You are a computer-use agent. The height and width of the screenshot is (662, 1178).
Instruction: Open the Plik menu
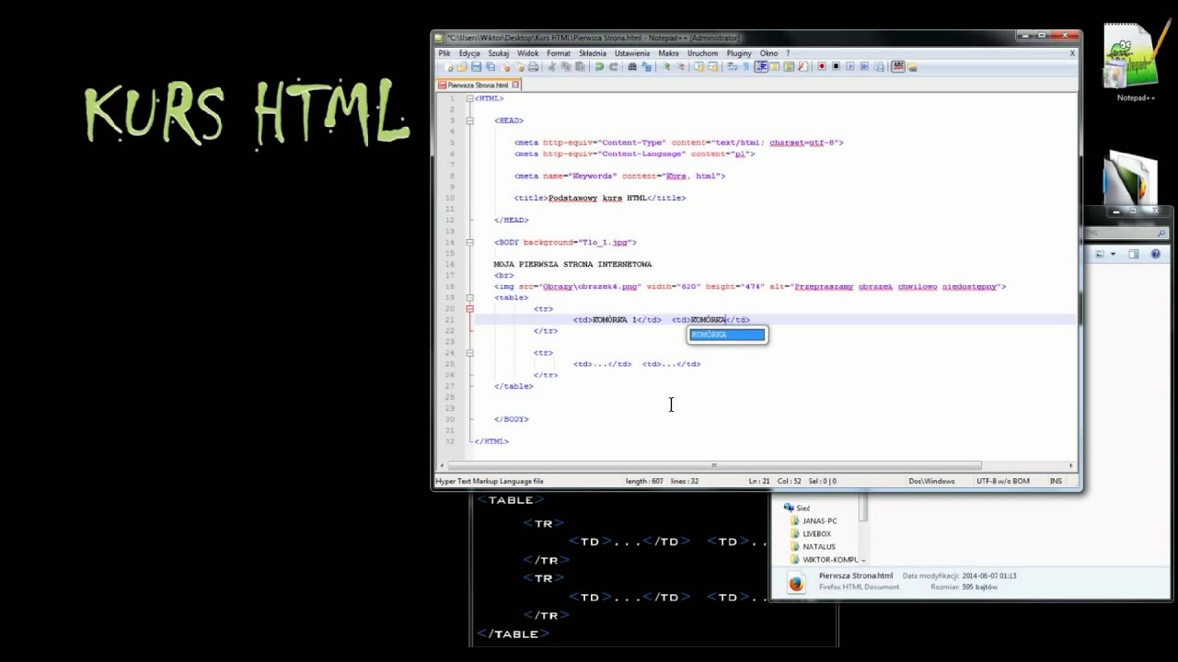pos(445,53)
